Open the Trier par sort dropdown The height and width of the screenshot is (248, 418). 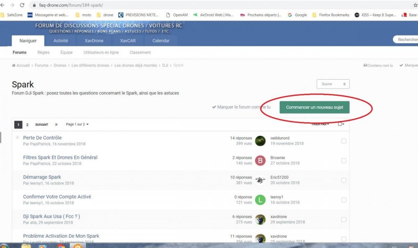(x=320, y=124)
